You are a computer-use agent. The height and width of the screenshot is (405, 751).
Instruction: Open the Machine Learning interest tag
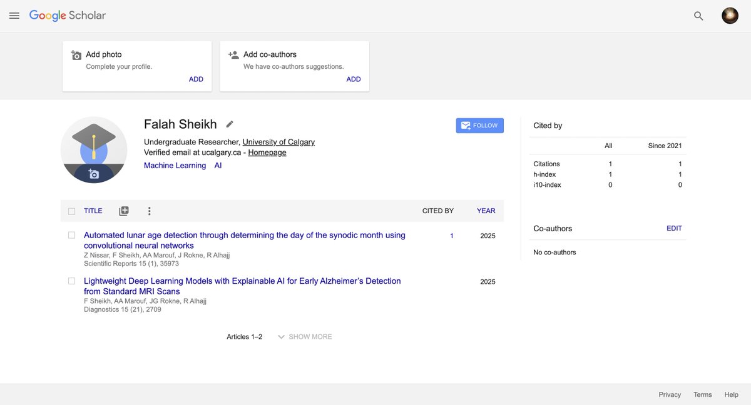point(175,166)
